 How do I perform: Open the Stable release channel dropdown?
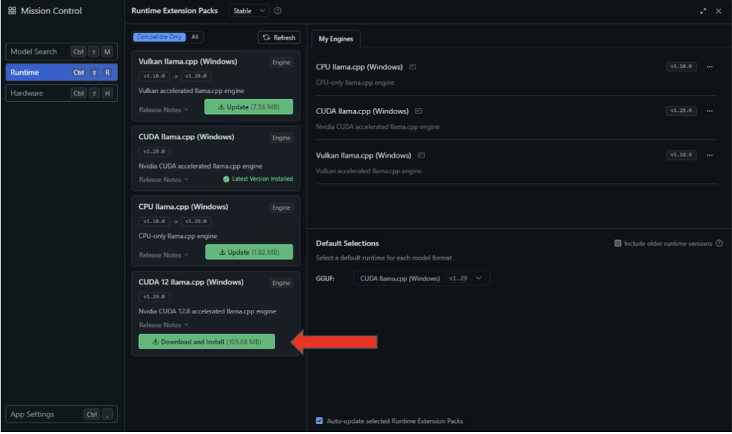click(249, 11)
